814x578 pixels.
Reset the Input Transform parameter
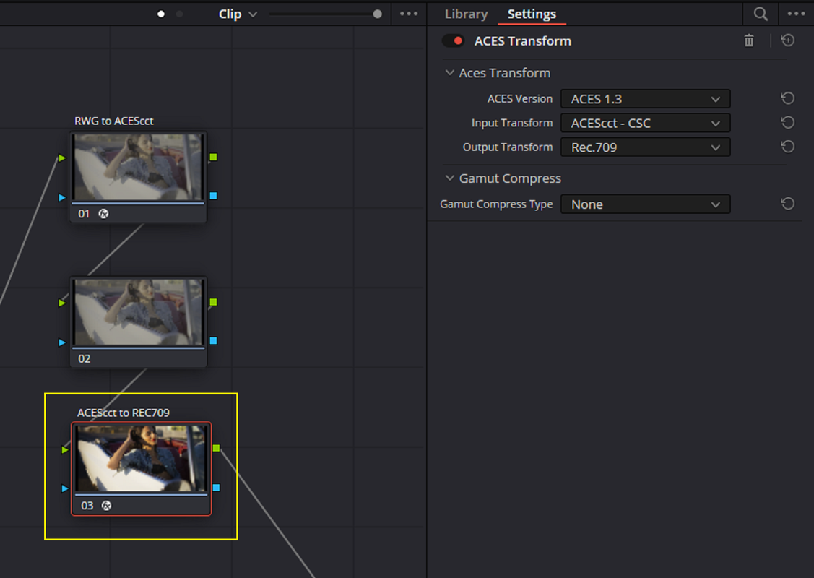tap(787, 123)
